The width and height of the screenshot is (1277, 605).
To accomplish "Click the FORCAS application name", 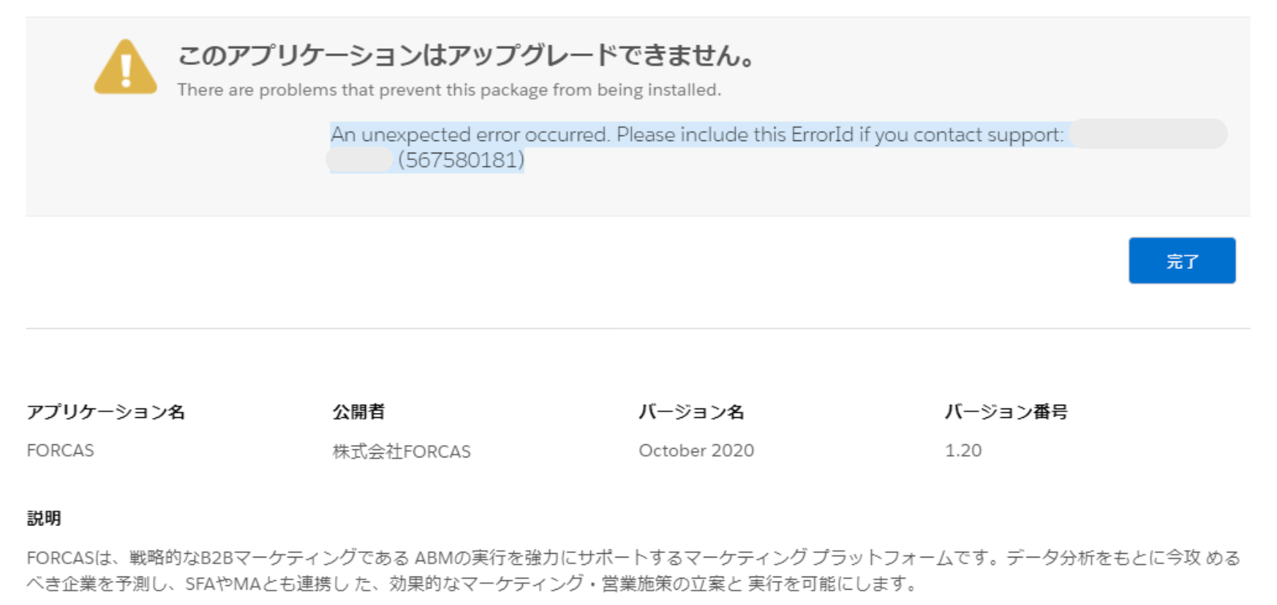I will (x=62, y=450).
